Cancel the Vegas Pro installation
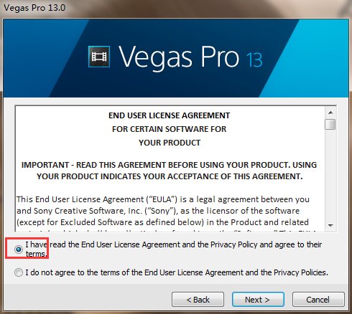Image resolution: width=352 pixels, height=314 pixels. point(318,300)
